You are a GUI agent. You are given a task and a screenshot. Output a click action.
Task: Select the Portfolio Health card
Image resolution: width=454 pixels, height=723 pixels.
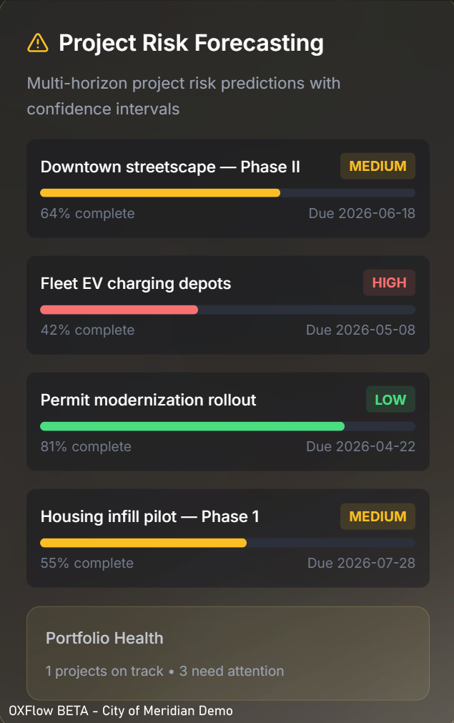[x=227, y=653]
